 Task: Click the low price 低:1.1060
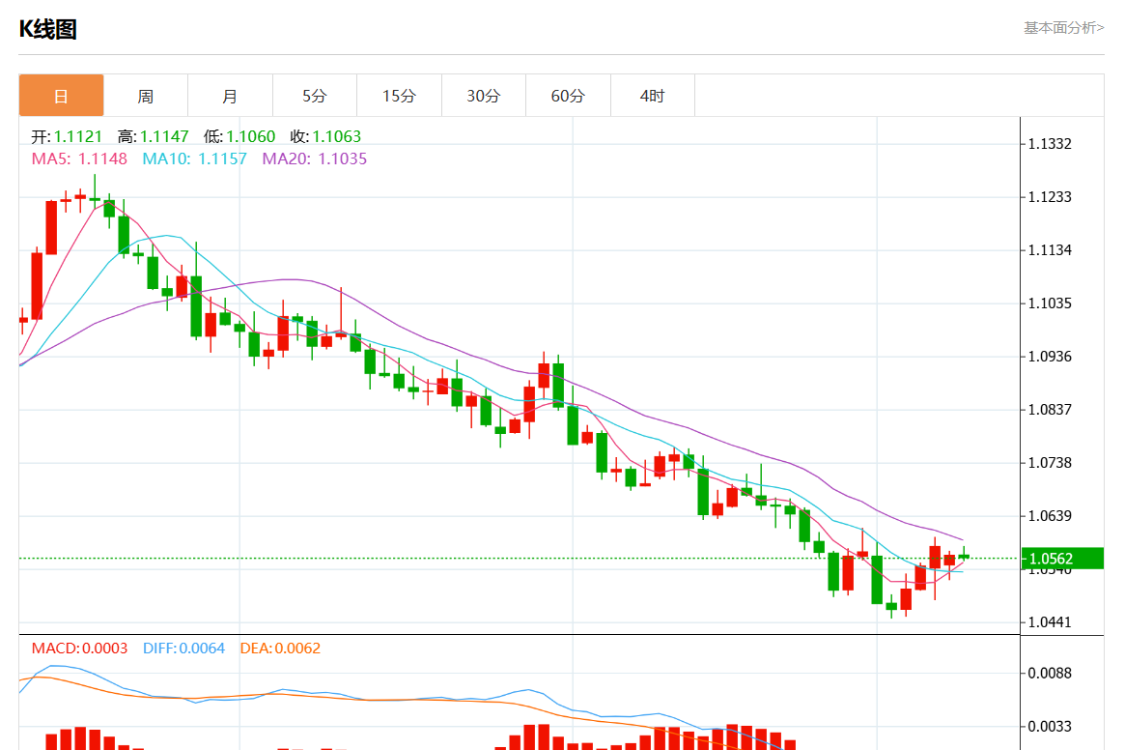(x=239, y=136)
